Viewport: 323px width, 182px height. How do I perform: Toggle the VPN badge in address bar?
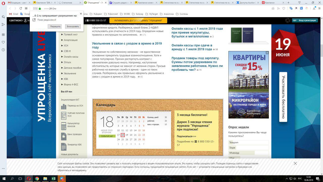(35, 8)
